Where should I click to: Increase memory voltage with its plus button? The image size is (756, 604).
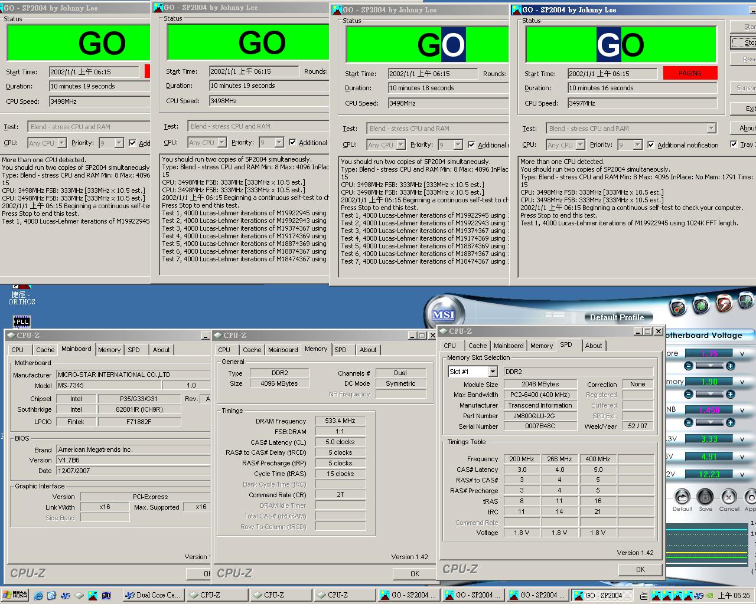click(x=731, y=394)
